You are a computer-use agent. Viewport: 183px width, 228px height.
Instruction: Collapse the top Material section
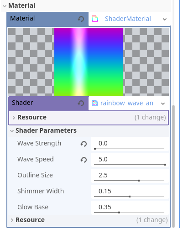tap(5, 6)
